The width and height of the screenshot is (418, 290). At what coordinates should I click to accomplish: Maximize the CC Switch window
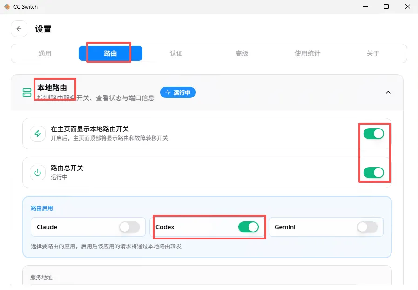tap(386, 6)
